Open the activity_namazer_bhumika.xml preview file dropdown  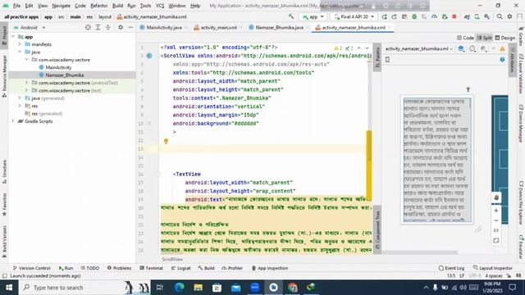(419, 49)
